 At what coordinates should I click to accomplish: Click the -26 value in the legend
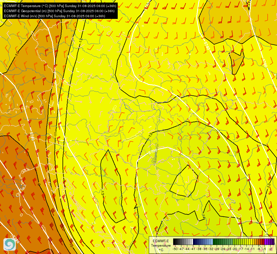tap(223, 249)
